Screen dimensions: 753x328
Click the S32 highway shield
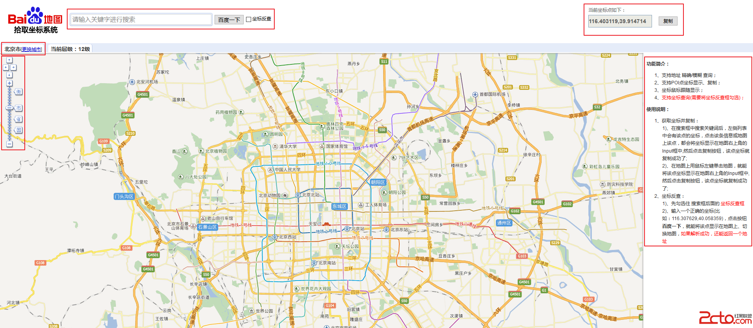[x=597, y=107]
